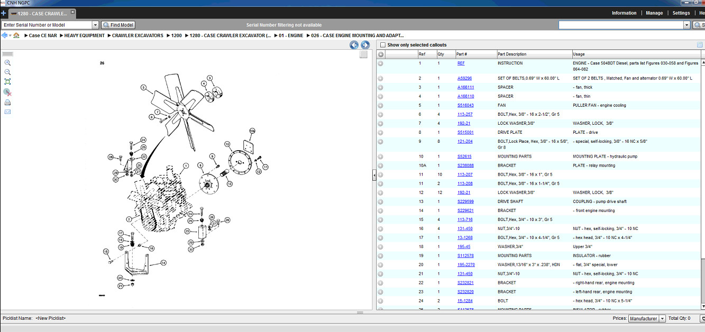The image size is (705, 332).
Task: Open the REF part link
Action: click(461, 63)
